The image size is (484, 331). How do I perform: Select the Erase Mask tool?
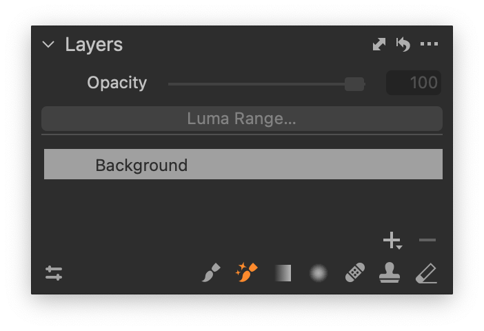point(426,273)
